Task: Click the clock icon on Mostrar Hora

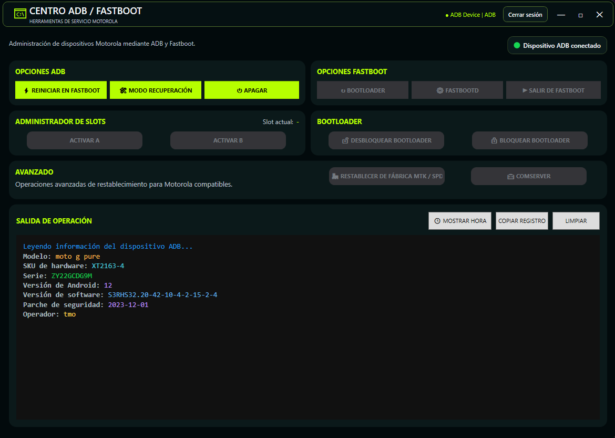Action: (x=437, y=221)
